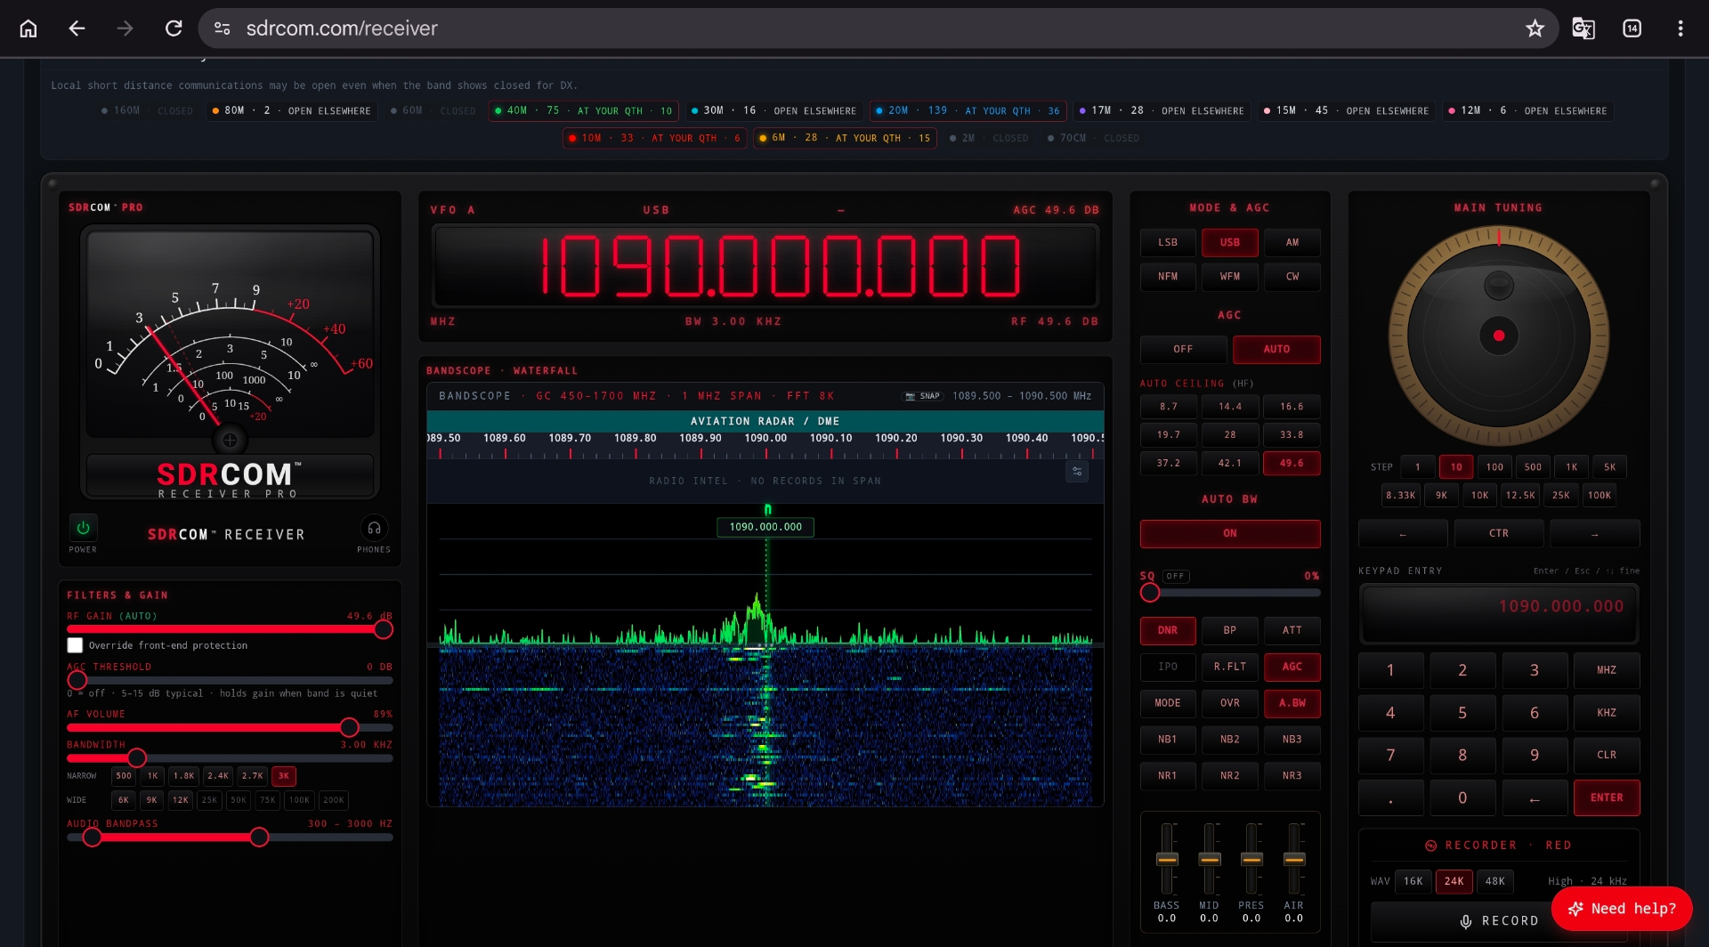Image resolution: width=1709 pixels, height=947 pixels.
Task: Click the squelch slider handle
Action: click(1150, 593)
